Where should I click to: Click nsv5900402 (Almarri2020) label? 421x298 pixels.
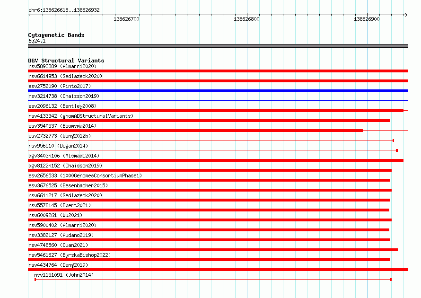click(x=62, y=225)
